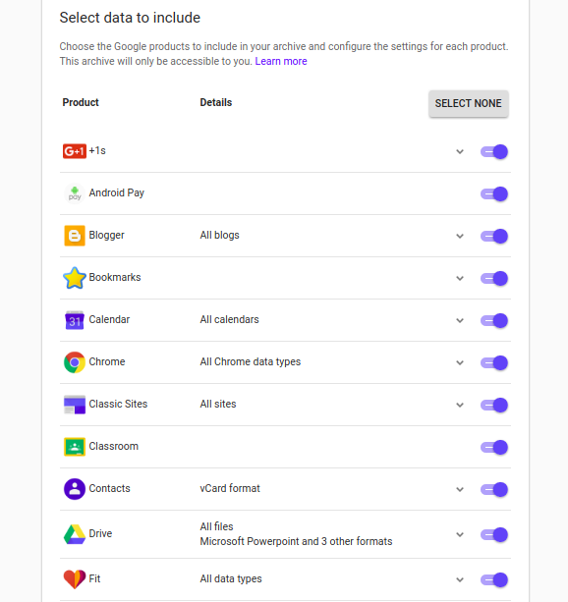Click the purple Contacts person icon
The image size is (568, 602).
point(75,489)
